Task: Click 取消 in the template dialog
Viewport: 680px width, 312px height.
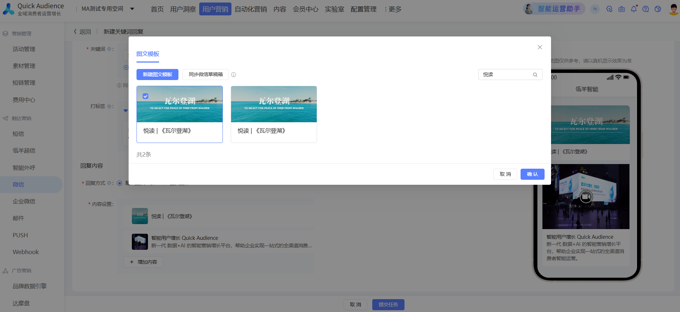Action: pos(505,174)
